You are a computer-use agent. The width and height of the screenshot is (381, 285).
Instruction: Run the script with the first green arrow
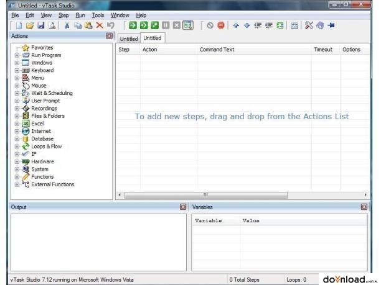tap(133, 25)
